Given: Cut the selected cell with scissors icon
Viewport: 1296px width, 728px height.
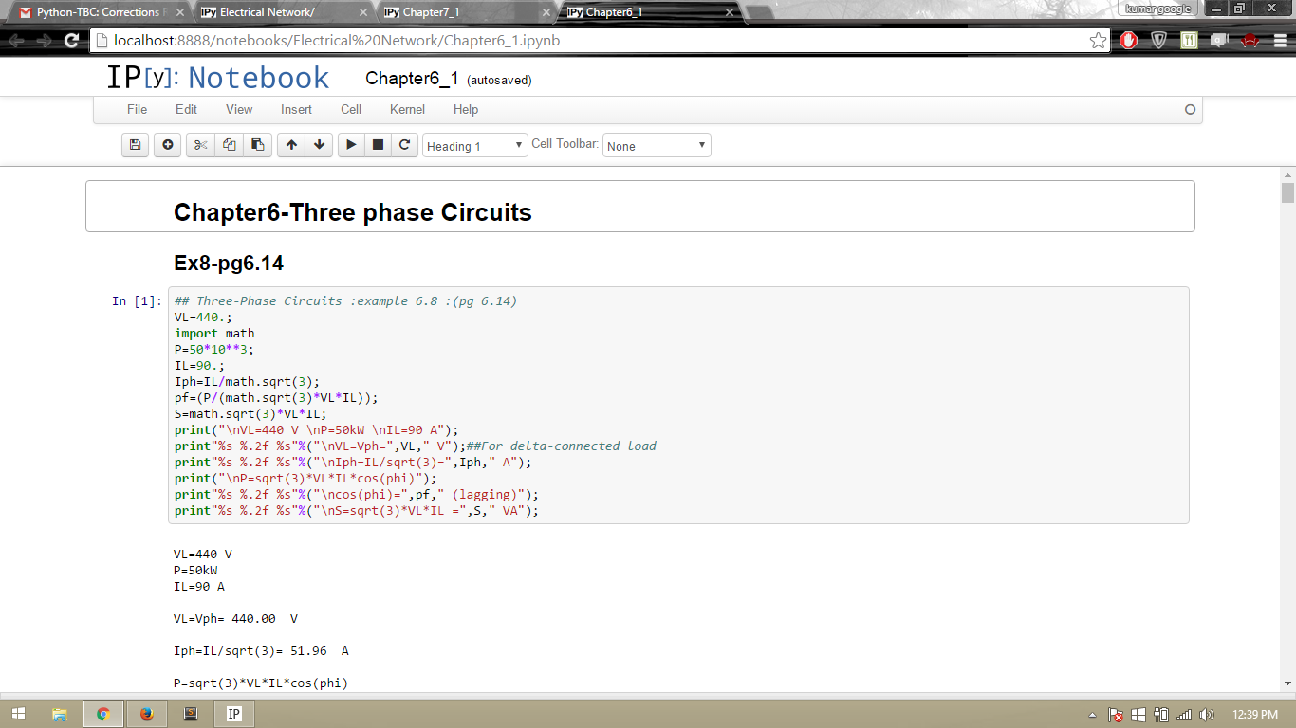Looking at the screenshot, I should point(200,145).
